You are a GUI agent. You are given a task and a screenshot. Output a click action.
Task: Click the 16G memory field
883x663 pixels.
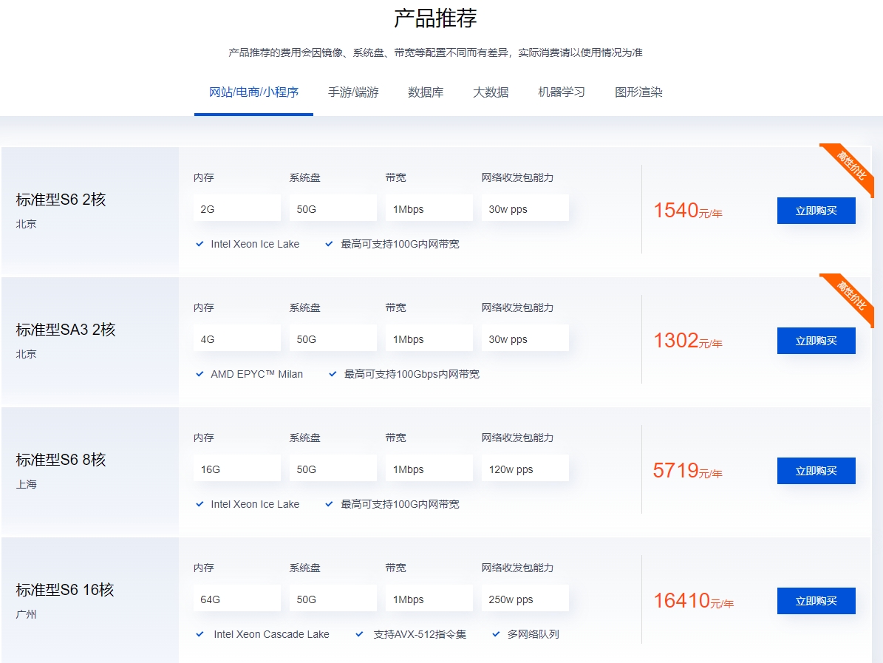[236, 469]
